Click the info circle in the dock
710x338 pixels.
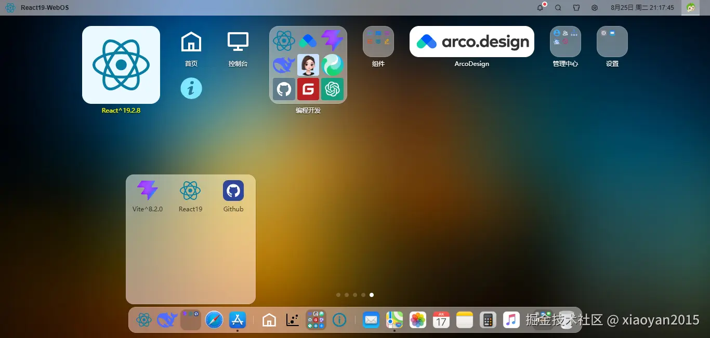click(339, 320)
